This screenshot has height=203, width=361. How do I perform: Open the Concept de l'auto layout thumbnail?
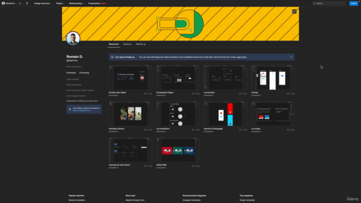130,150
